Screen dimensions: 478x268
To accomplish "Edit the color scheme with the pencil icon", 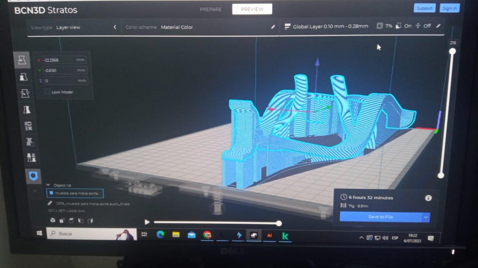I will click(273, 27).
